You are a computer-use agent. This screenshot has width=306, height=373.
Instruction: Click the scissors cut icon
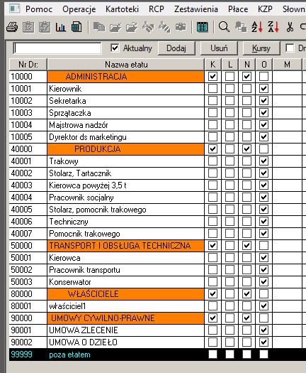click(x=290, y=27)
